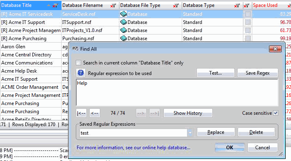Go to previous match with <-- button
This screenshot has width=291, height=161.
(95, 113)
